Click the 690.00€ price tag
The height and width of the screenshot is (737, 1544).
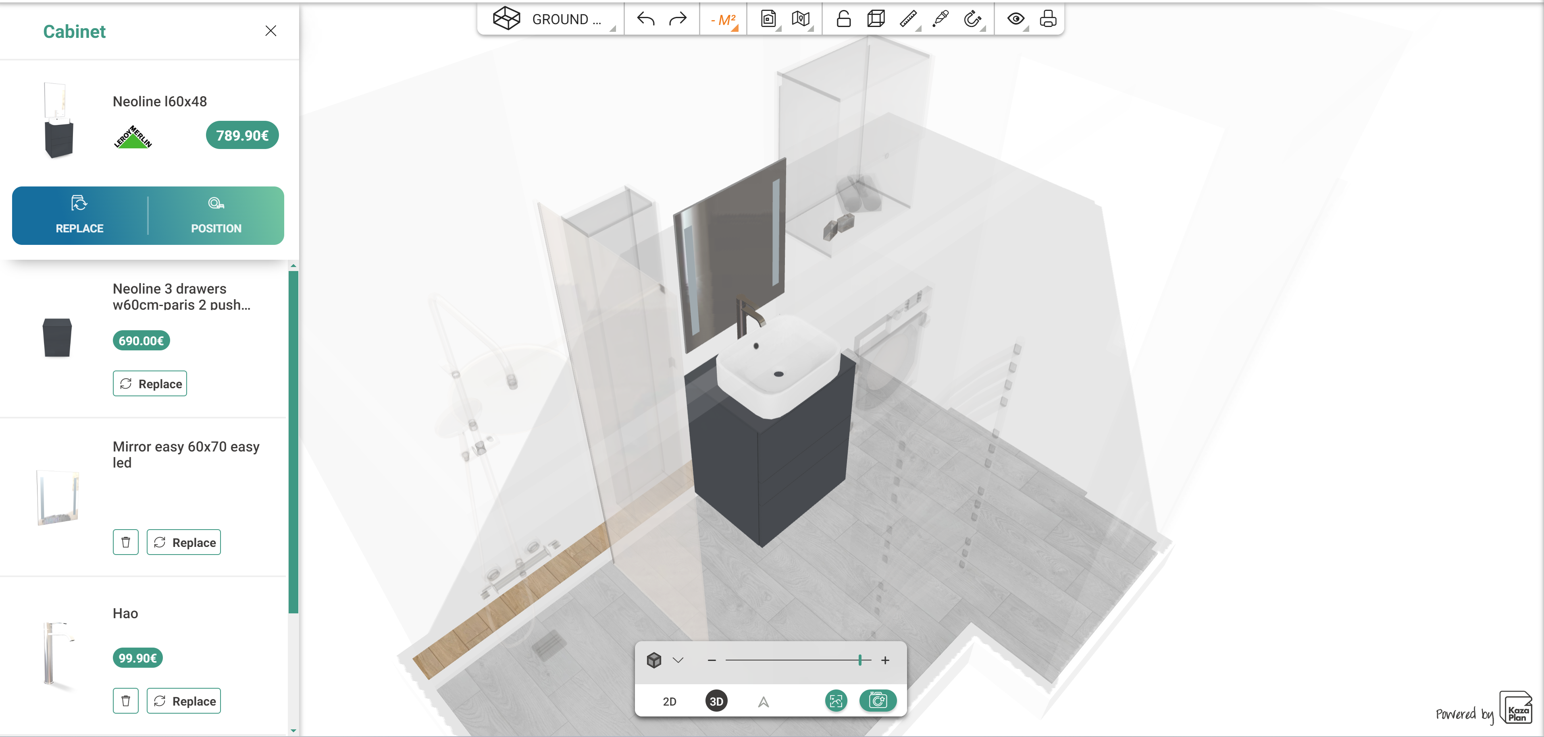coord(141,341)
